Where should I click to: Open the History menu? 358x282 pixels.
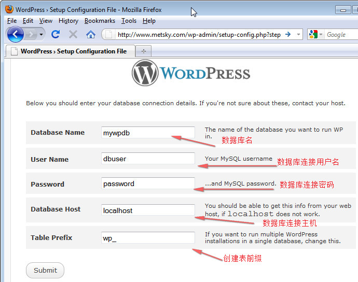[68, 21]
